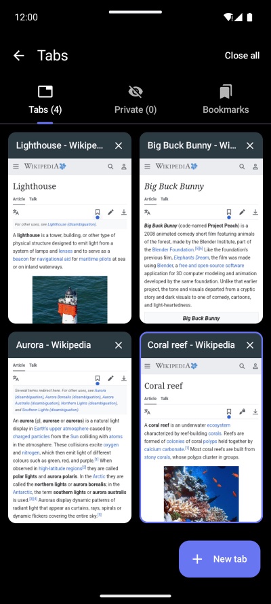Screen dimensions: 271x604
Task: Tap the hamburger menu in the Big Buck Bunny preview
Action: 147,166
